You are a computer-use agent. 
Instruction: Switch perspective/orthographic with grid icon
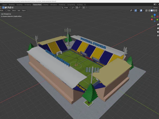pyautogui.click(x=158, y=35)
